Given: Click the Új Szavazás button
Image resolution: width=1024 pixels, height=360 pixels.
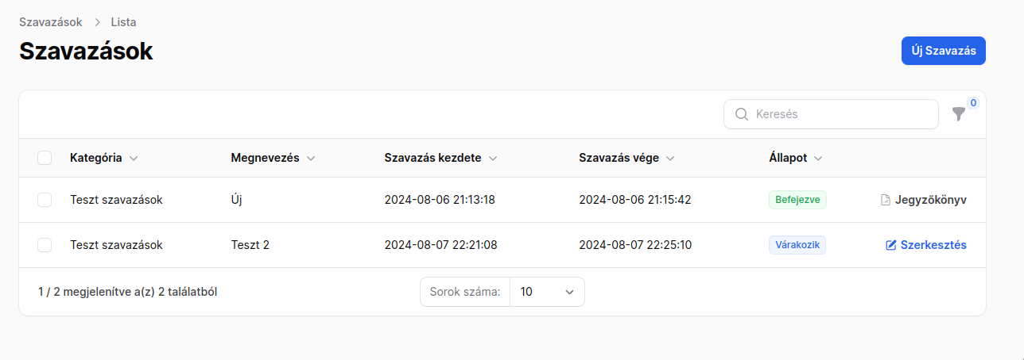Looking at the screenshot, I should (x=944, y=51).
